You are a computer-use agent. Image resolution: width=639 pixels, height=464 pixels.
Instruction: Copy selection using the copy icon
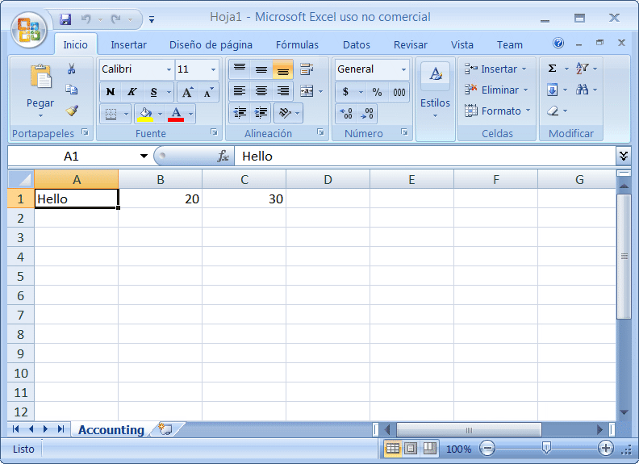coord(71,90)
